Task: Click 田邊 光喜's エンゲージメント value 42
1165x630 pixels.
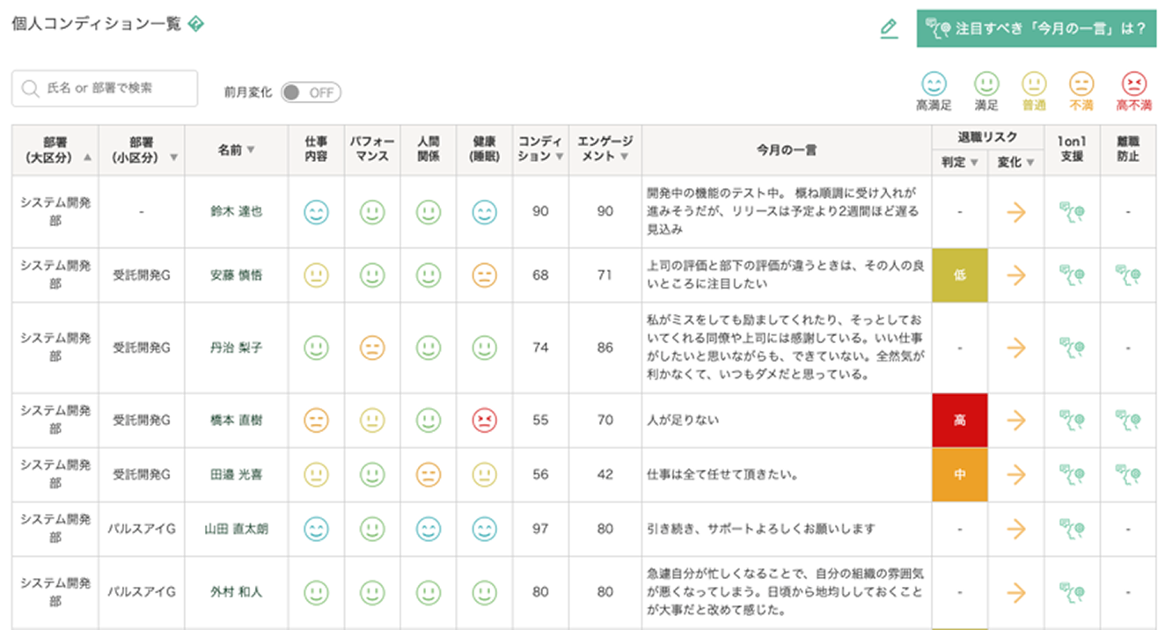Action: tap(605, 474)
